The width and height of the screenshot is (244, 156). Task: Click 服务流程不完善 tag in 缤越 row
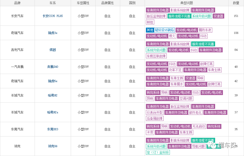(203, 44)
